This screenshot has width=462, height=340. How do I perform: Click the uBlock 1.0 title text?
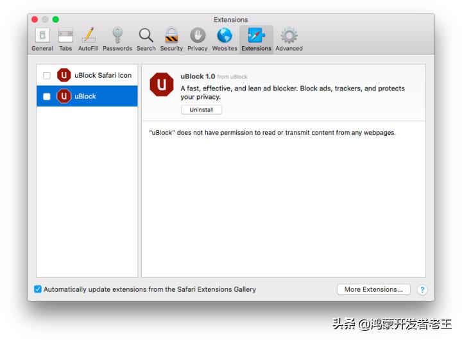(x=198, y=76)
